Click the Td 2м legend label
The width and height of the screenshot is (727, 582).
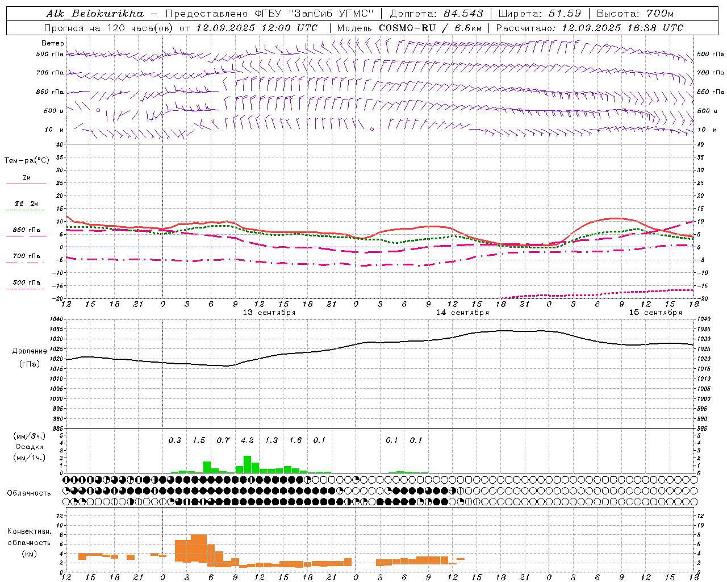[x=26, y=203]
